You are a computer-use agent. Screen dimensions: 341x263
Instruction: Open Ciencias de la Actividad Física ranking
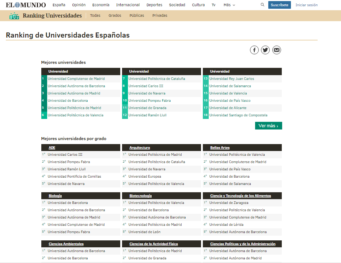point(154,244)
